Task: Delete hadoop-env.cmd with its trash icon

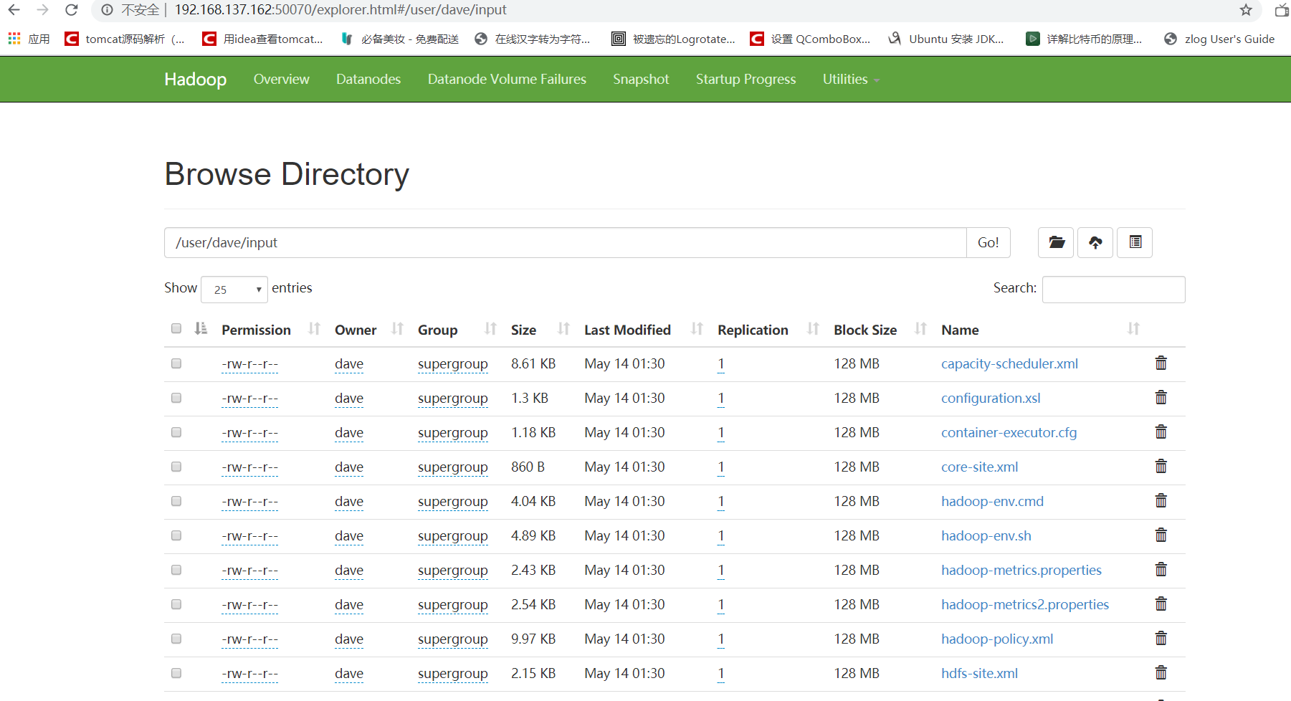Action: (x=1161, y=501)
